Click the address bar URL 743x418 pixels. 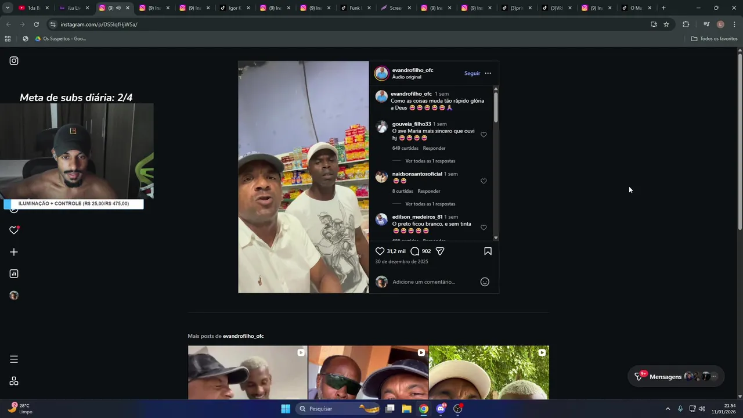(99, 24)
